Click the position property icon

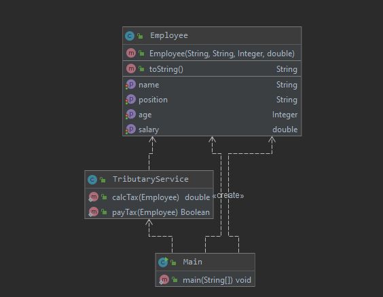point(130,100)
